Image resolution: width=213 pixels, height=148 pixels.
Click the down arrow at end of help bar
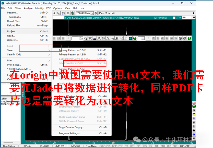point(194,13)
